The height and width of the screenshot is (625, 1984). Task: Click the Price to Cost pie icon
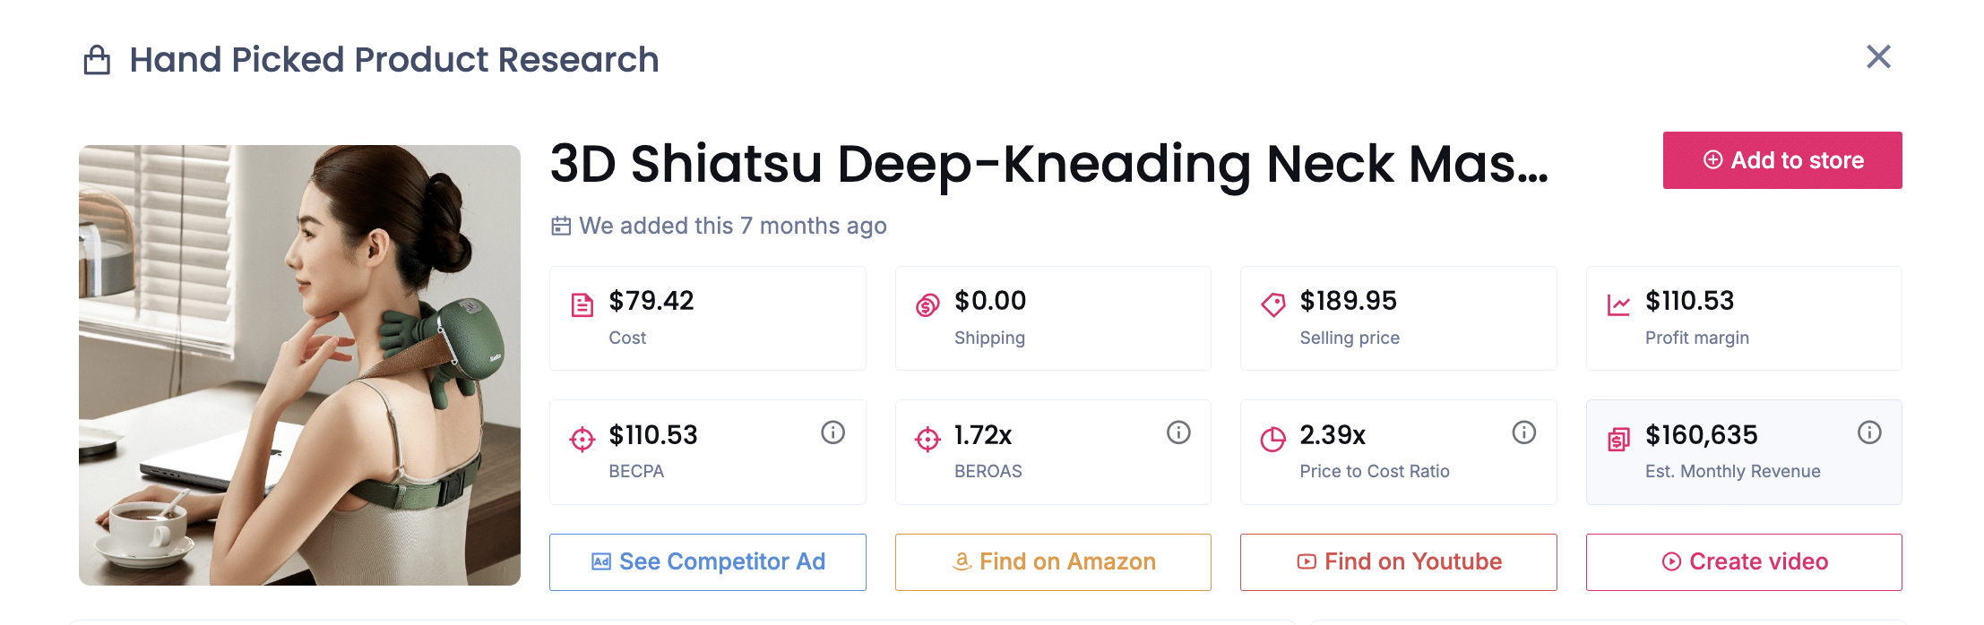tap(1272, 440)
